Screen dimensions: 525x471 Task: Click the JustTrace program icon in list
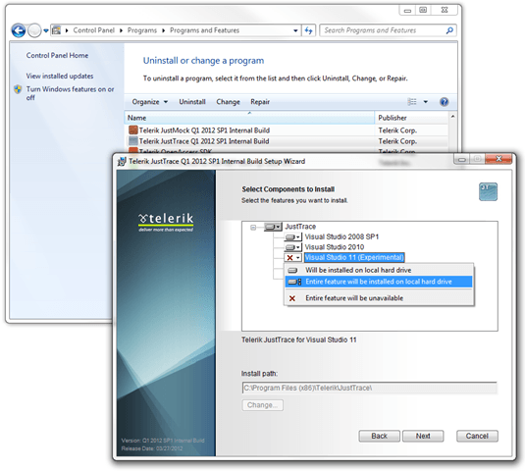click(133, 141)
